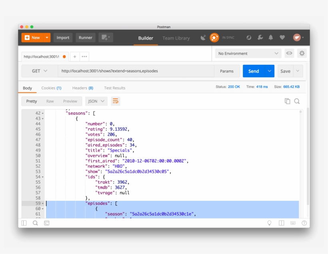Screen dimensions: 328x254
Task: Open the Team Library tab
Action: click(176, 38)
